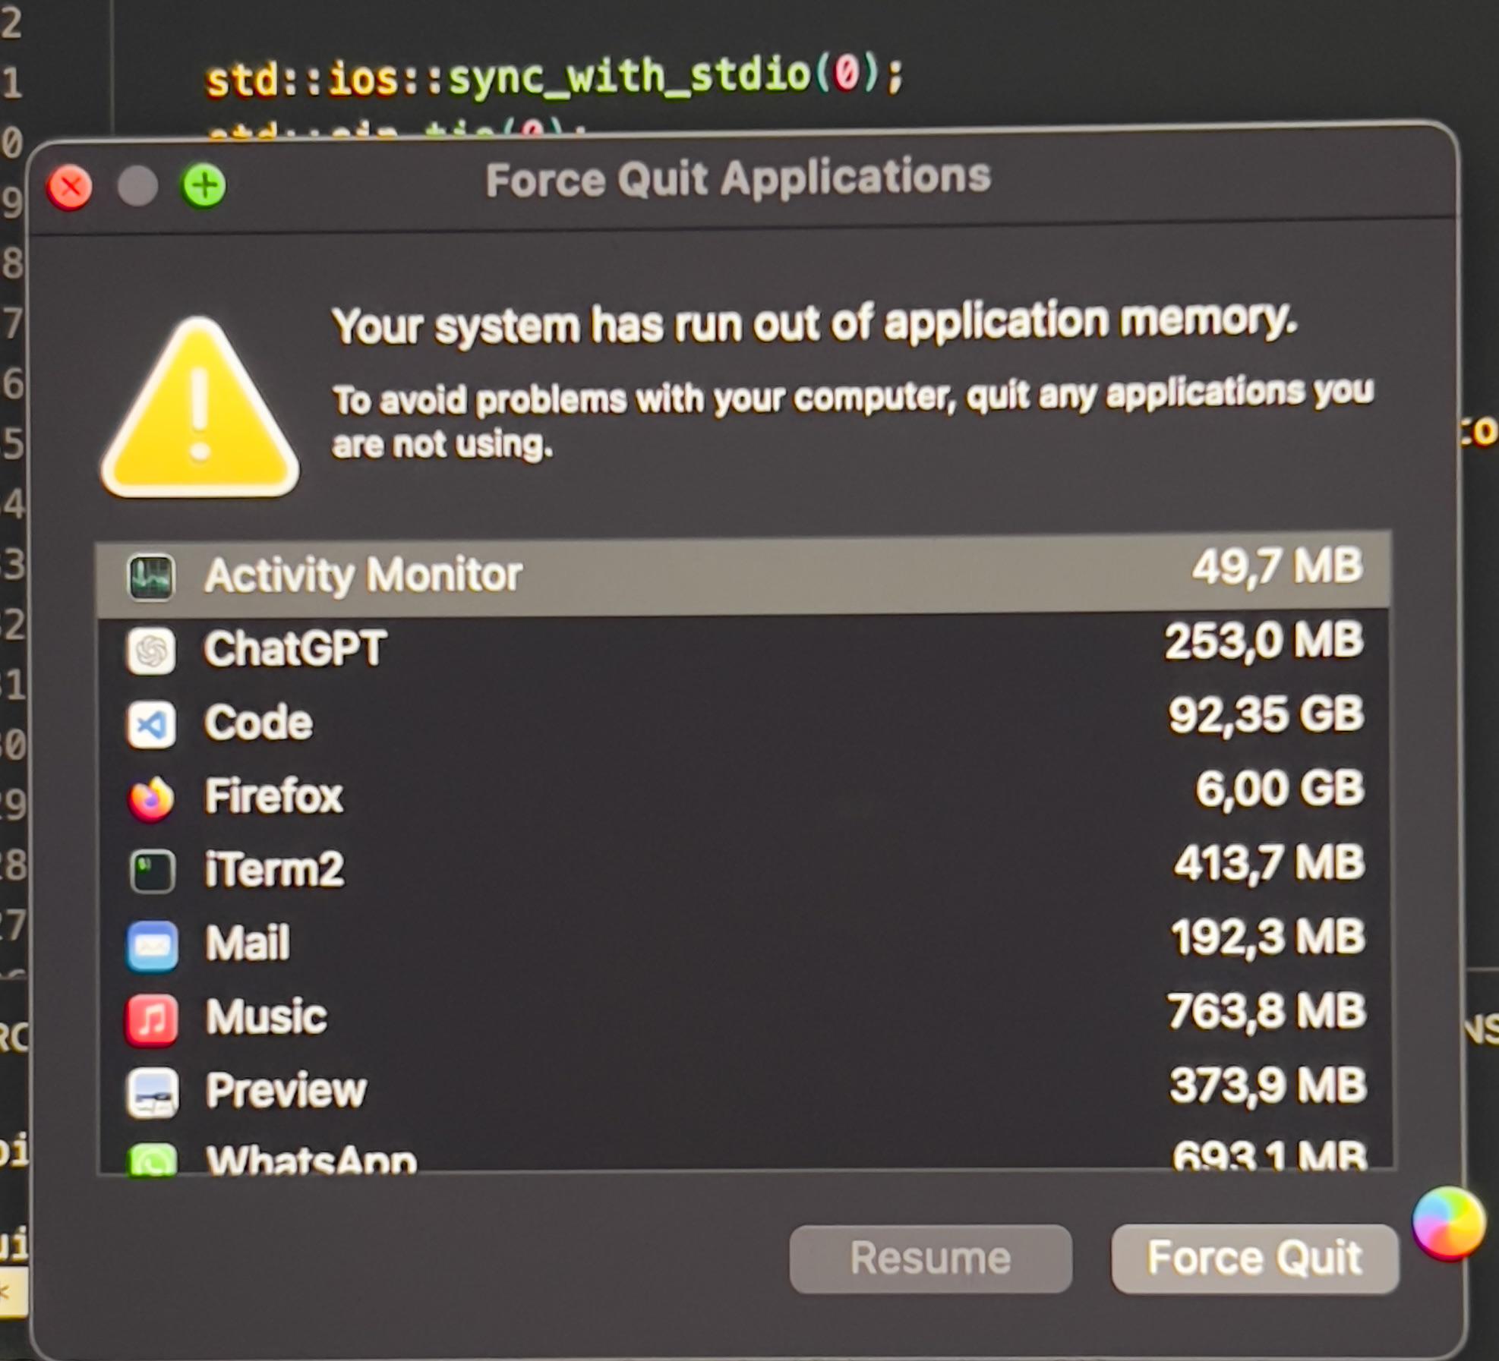Click the iTerm2 terminal icon
This screenshot has width=1499, height=1361.
coord(152,871)
